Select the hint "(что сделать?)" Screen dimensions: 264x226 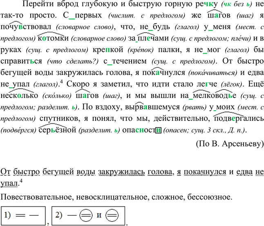73,62
